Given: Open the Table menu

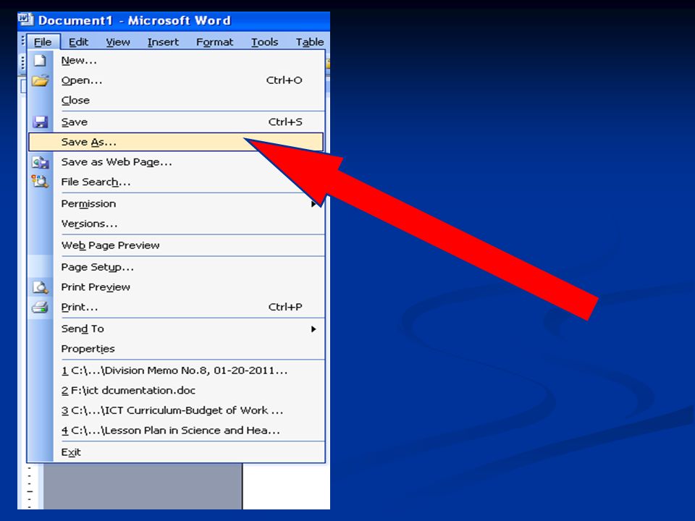Looking at the screenshot, I should click(310, 42).
